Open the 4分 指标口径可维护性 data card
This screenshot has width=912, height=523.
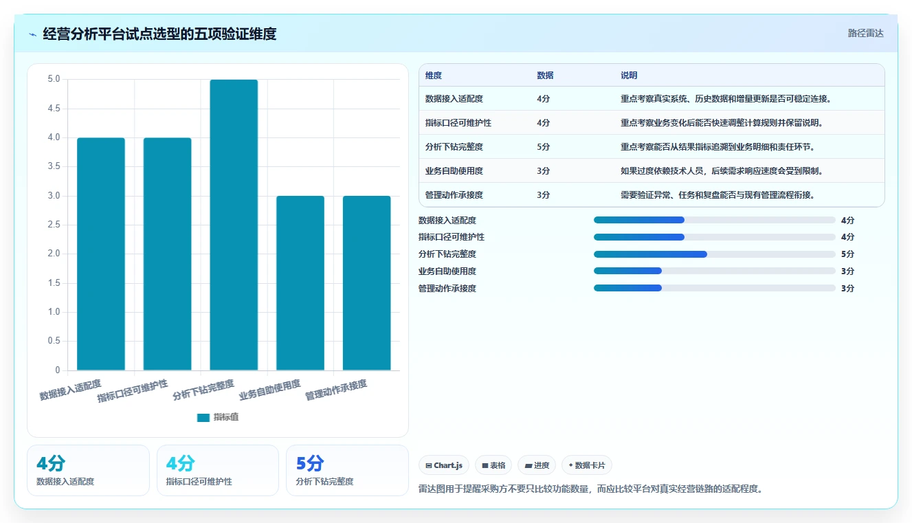pyautogui.click(x=218, y=470)
